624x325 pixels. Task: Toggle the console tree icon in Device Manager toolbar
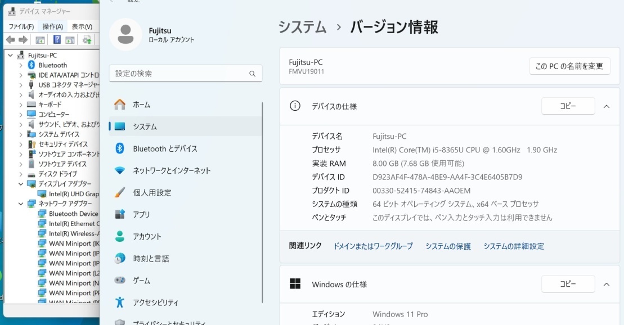pyautogui.click(x=40, y=40)
